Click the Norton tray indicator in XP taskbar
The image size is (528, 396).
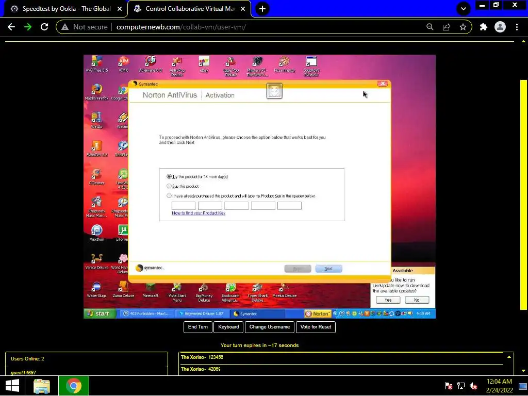pos(318,313)
